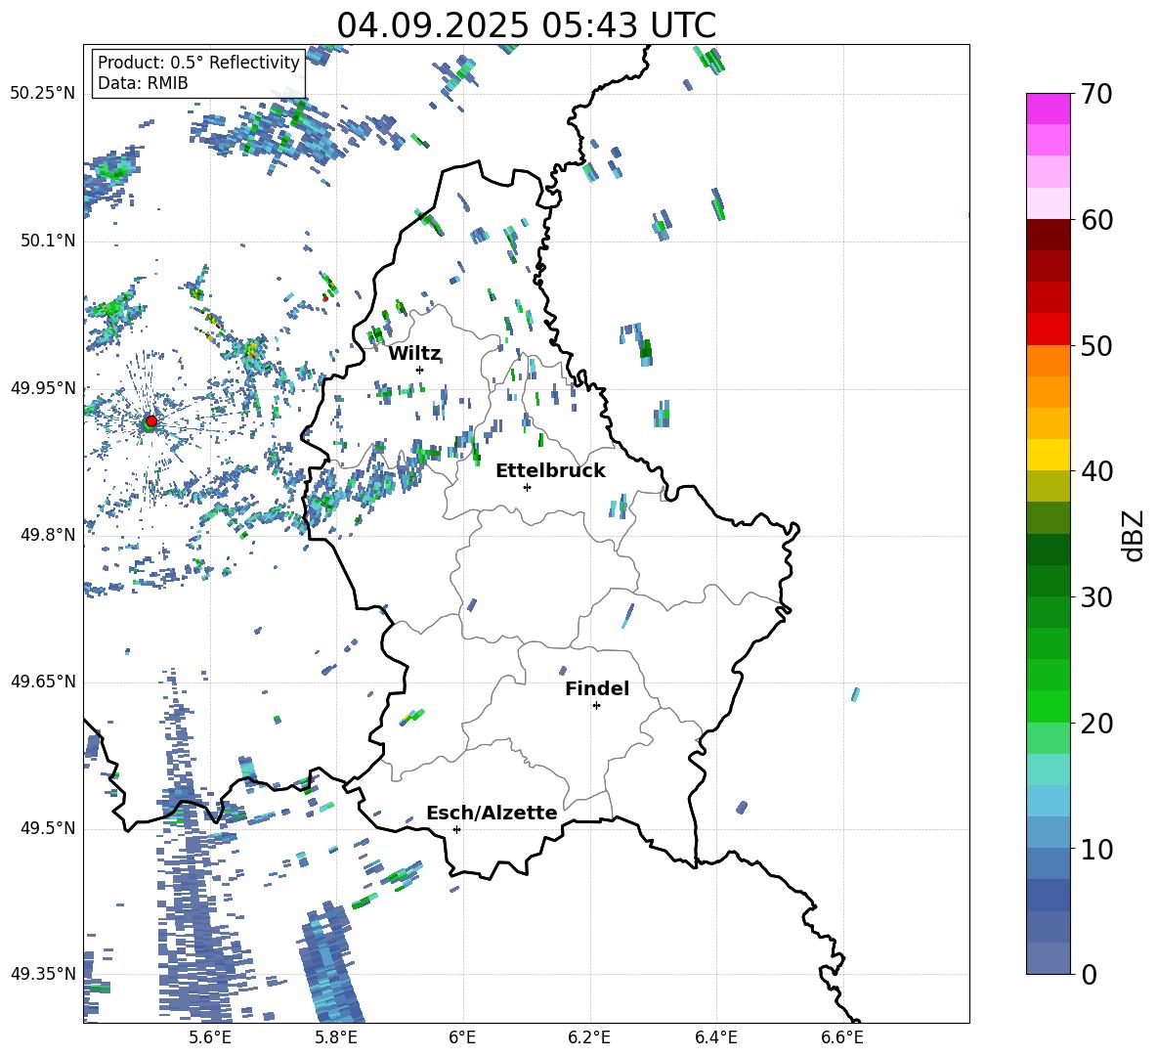
Task: Click the 49.8°N latitude label
Action: [48, 535]
